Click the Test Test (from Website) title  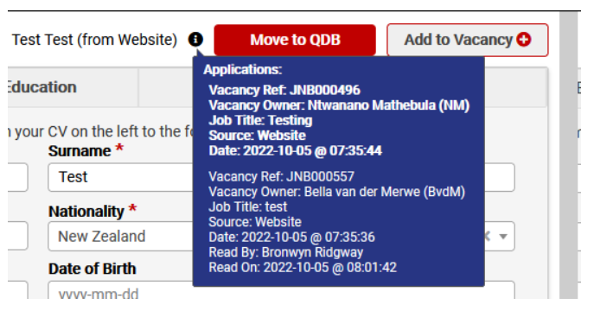point(94,40)
